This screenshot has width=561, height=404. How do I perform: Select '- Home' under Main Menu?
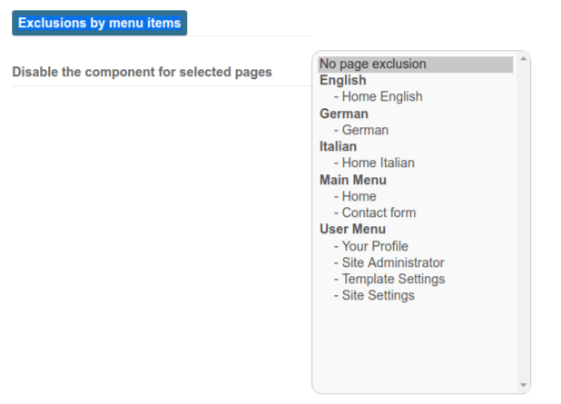[x=415, y=196]
